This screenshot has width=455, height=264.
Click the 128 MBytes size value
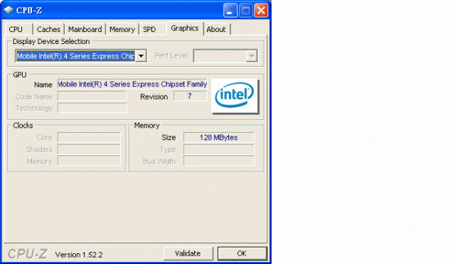click(x=219, y=138)
